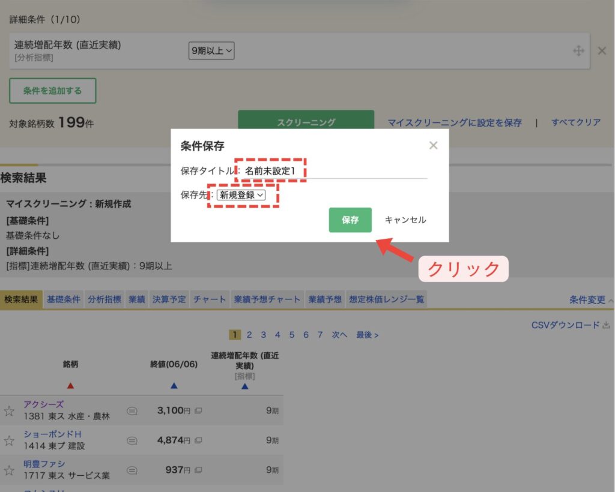Toggle favorite star for ショーボンドH
This screenshot has height=492, width=615.
pos(9,440)
